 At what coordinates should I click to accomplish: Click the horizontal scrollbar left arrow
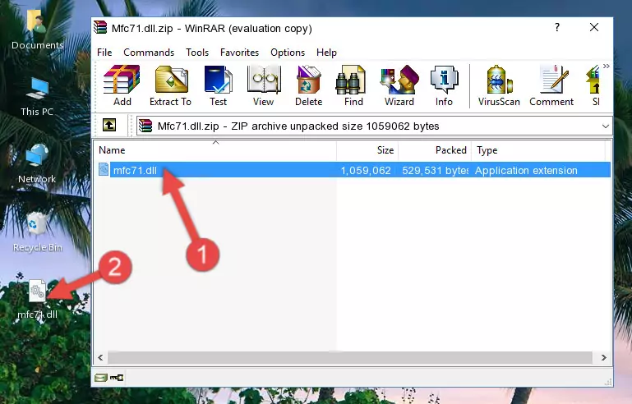point(100,357)
